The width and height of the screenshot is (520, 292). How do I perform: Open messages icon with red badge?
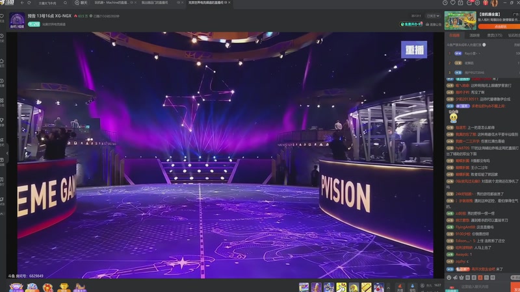coord(469,3)
